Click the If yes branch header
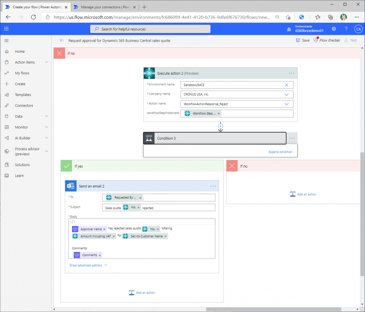The width and height of the screenshot is (365, 312). [x=142, y=166]
